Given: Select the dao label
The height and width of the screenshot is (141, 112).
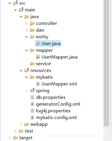Looking at the screenshot, I should [40, 30].
